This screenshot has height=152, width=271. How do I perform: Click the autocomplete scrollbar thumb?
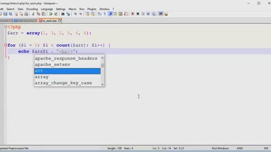pyautogui.click(x=102, y=65)
